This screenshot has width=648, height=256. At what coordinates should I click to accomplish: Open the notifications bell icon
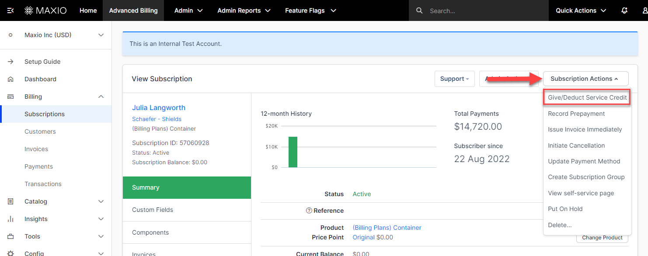tap(624, 10)
